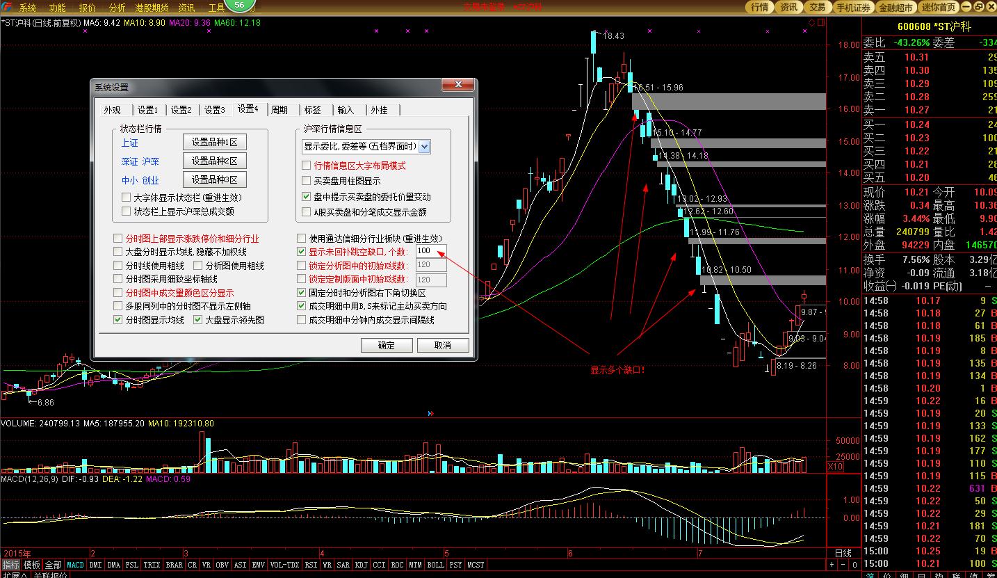
Task: Uncheck 显示未回补跳空缺口 checkbox
Action: pyautogui.click(x=301, y=252)
